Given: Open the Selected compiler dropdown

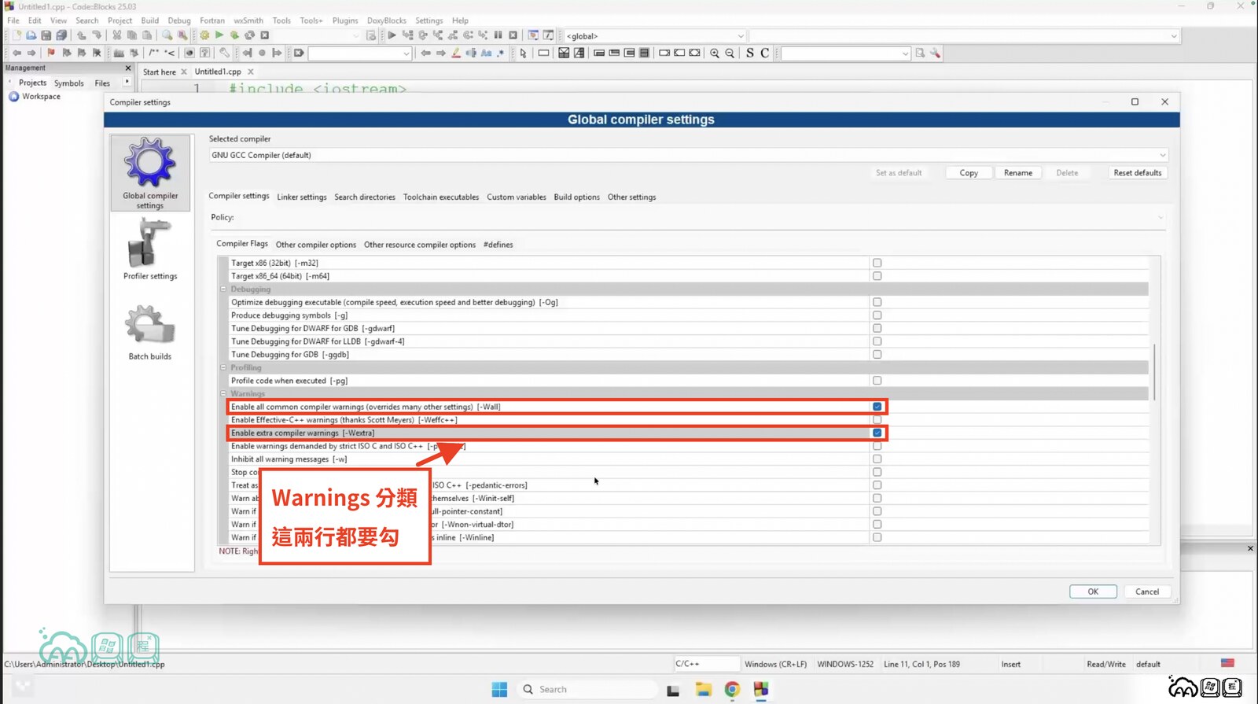Looking at the screenshot, I should 688,155.
